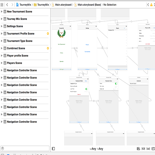
Task: Click the yellow warning issue icon
Action: point(151,5)
